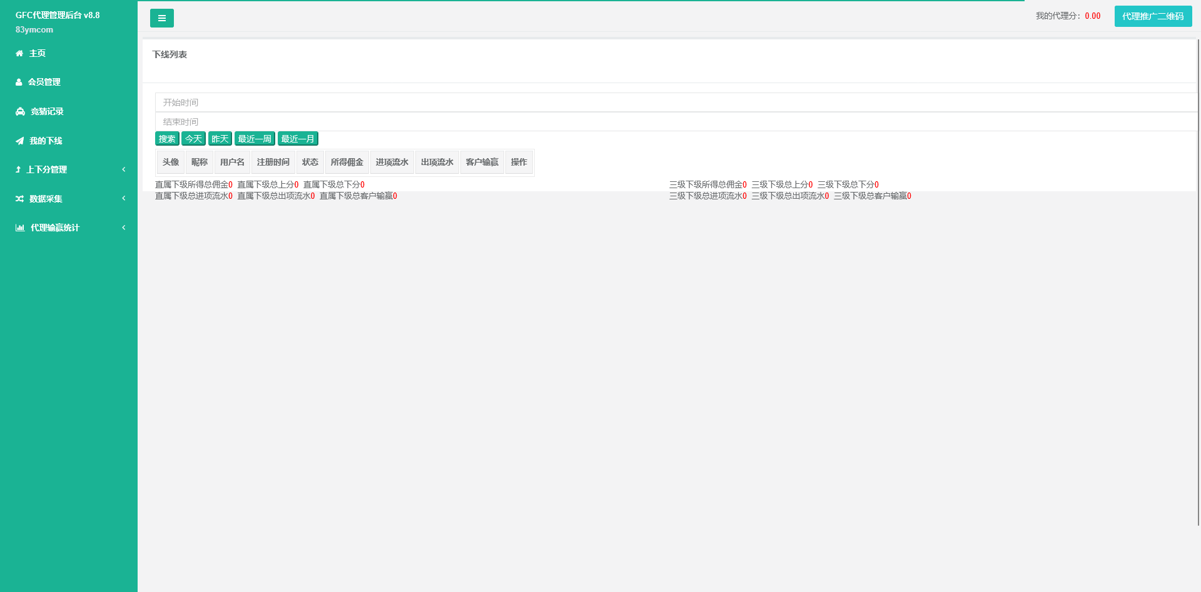
Task: Open the 会员管理 menu item
Action: [44, 83]
